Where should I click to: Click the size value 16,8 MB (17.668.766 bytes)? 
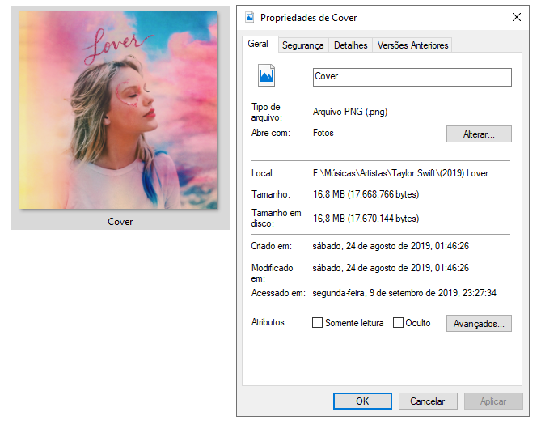366,194
